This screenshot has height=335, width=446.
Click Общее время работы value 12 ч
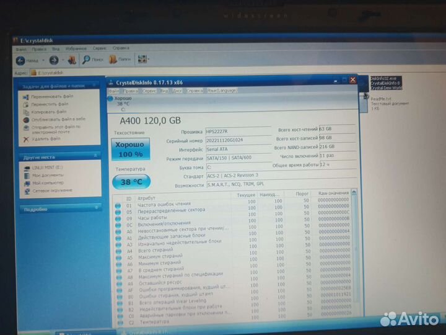click(338, 164)
